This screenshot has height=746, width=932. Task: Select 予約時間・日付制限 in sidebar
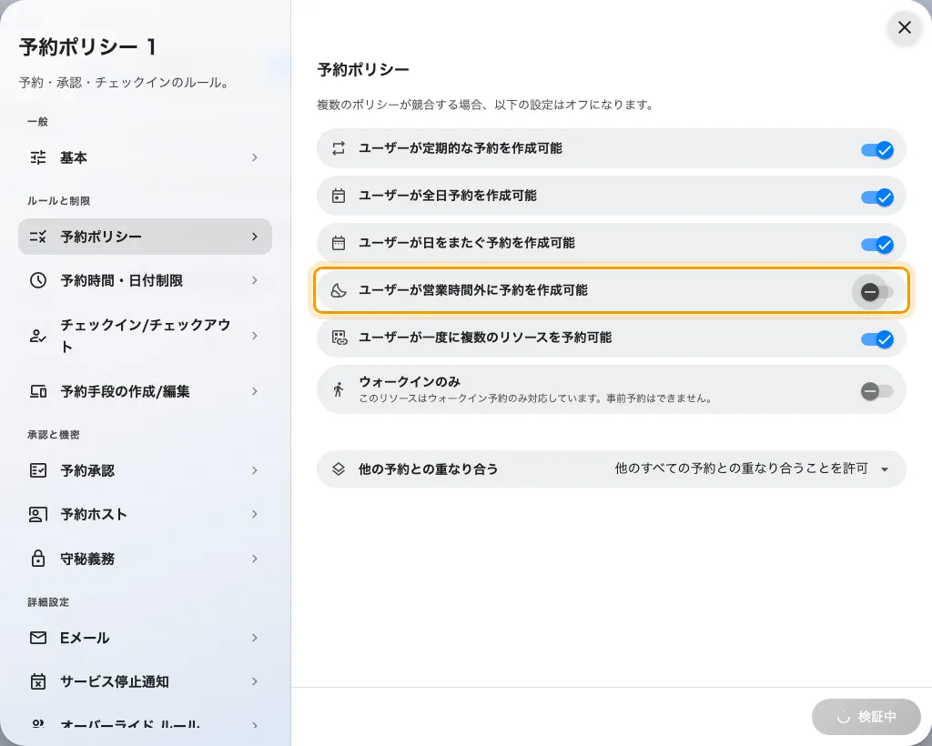point(145,280)
